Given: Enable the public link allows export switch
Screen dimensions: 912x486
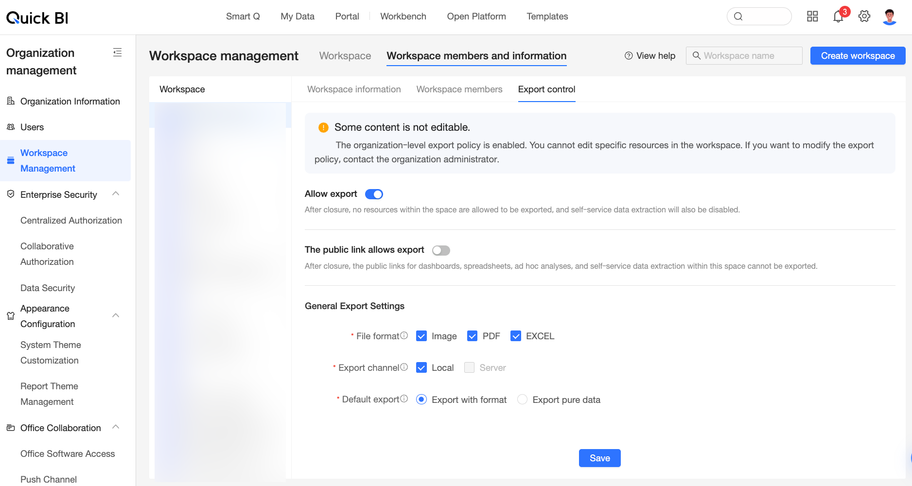Looking at the screenshot, I should click(x=441, y=250).
